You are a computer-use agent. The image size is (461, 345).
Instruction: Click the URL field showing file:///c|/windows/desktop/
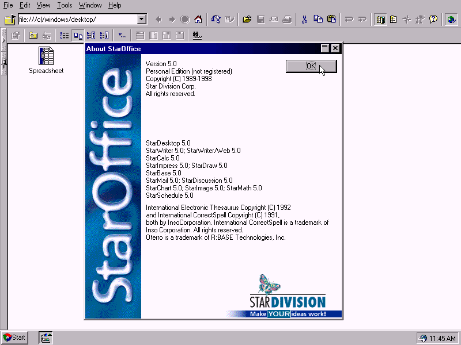(78, 20)
